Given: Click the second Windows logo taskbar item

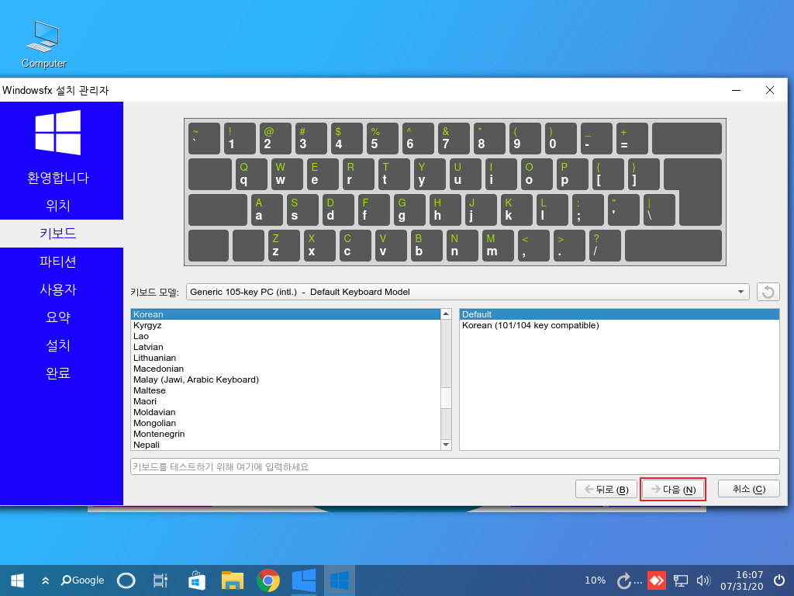Looking at the screenshot, I should (x=340, y=580).
